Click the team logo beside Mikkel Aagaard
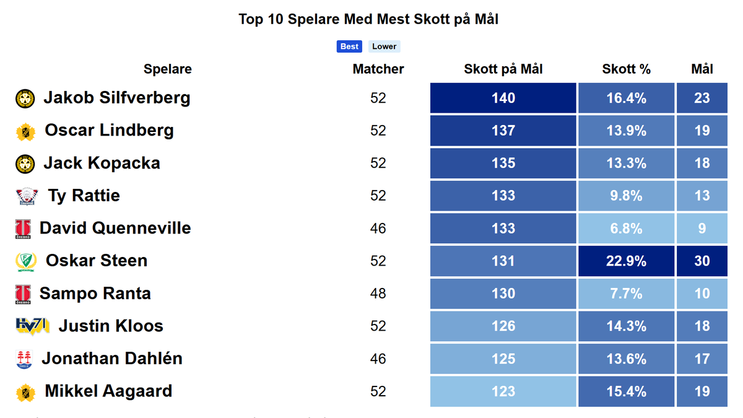Image resolution: width=743 pixels, height=418 pixels. (25, 392)
